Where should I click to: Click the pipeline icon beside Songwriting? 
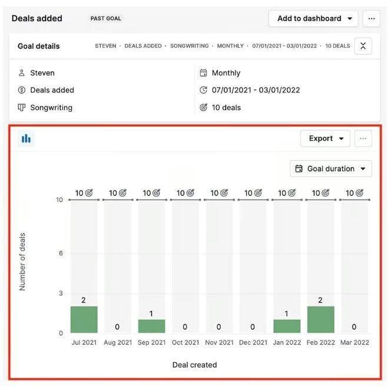[22, 108]
